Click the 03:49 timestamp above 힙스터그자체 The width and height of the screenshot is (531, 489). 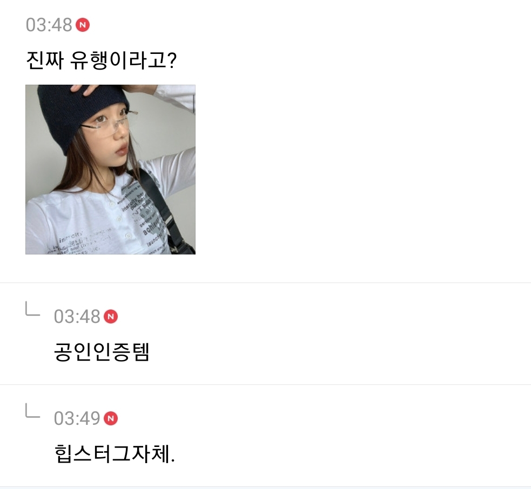[77, 418]
